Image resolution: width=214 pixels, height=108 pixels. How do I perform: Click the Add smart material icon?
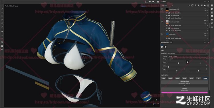click(202, 5)
